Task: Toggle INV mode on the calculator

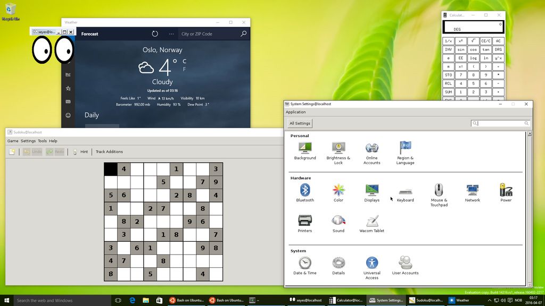Action: tap(449, 49)
